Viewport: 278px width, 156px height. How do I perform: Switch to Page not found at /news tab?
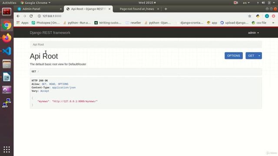(137, 9)
